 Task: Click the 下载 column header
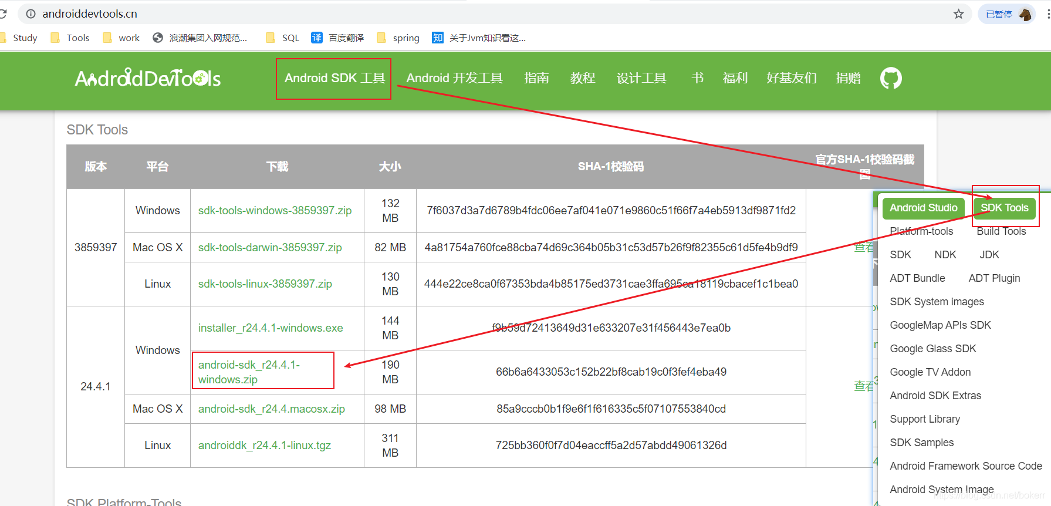coord(277,167)
